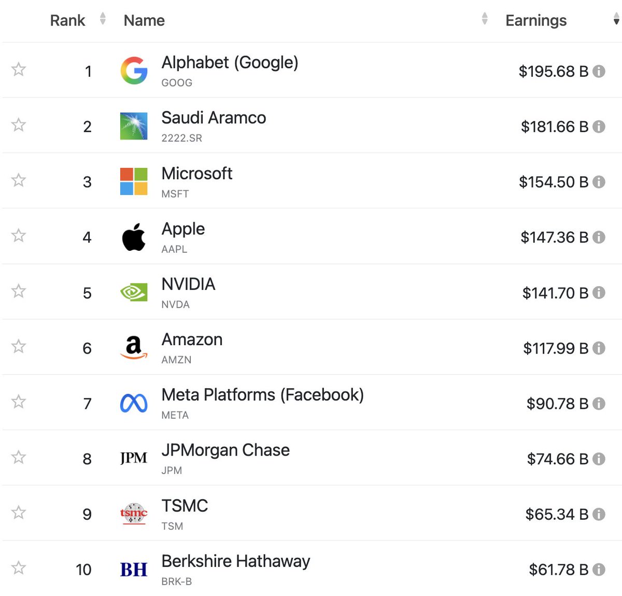Toggle the star for Apple row
Viewport: 622px width, 596px height.
click(x=19, y=235)
